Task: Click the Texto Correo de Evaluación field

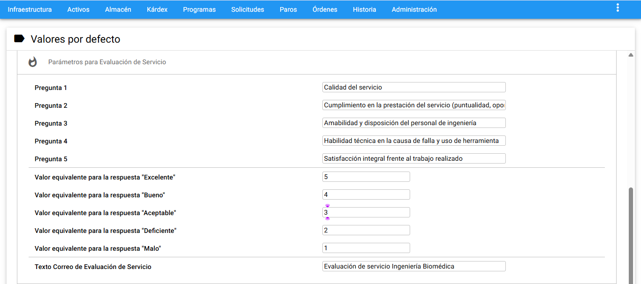Action: coord(414,266)
